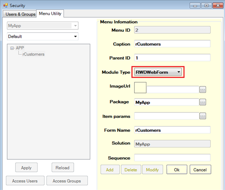225x190 pixels.
Task: Click the Security window title icon
Action: [x=5, y=5]
